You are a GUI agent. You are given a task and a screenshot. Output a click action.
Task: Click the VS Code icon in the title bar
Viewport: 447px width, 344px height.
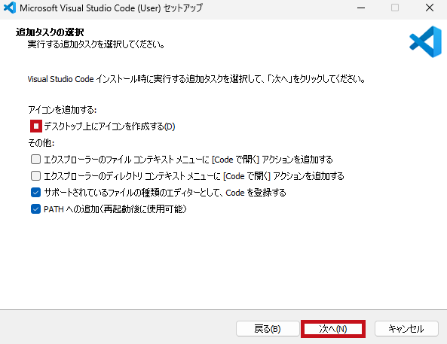[9, 8]
